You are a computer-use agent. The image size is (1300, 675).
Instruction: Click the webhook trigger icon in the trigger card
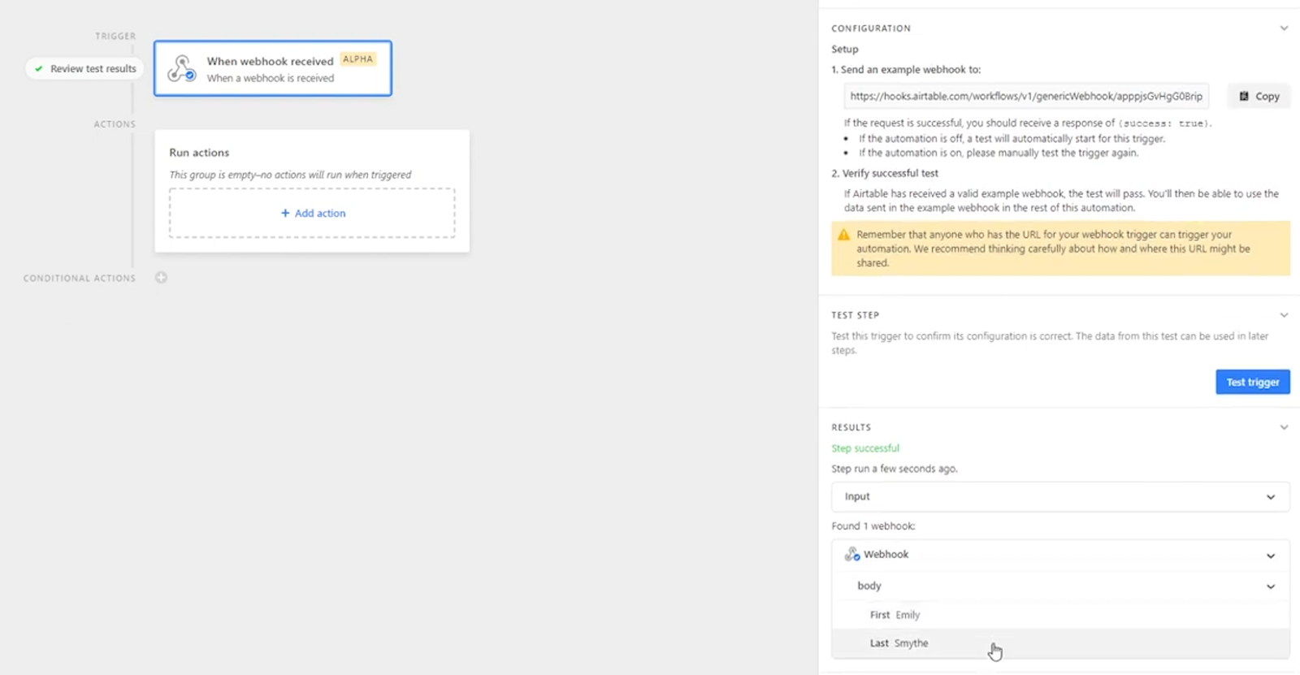[181, 68]
